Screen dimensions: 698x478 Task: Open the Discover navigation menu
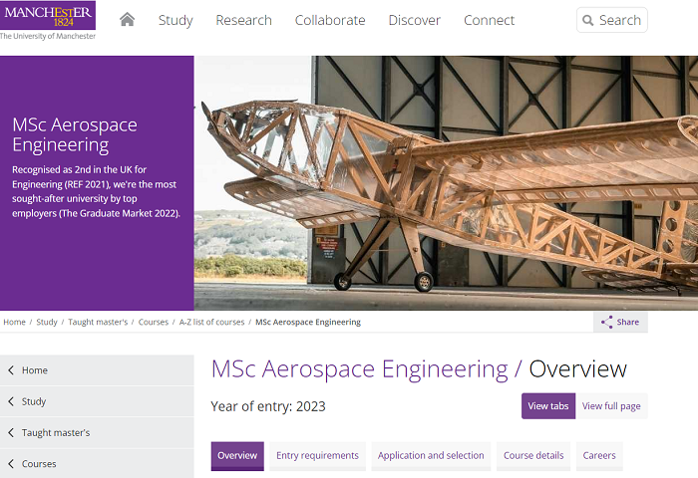414,20
